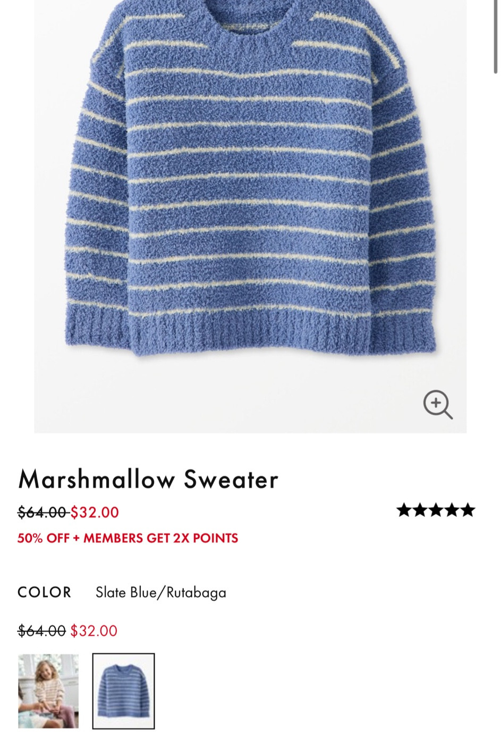This screenshot has width=501, height=752.
Task: Click the 50% OFF members promo text
Action: pyautogui.click(x=128, y=538)
